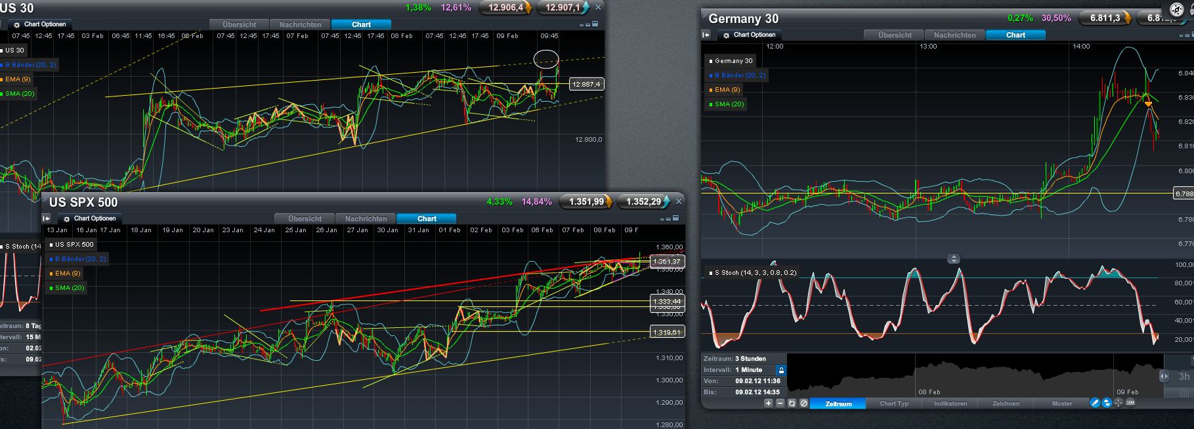Zoom in with the plus icon in Germany 30
Viewport: 1194px width, 429px height.
pos(768,403)
